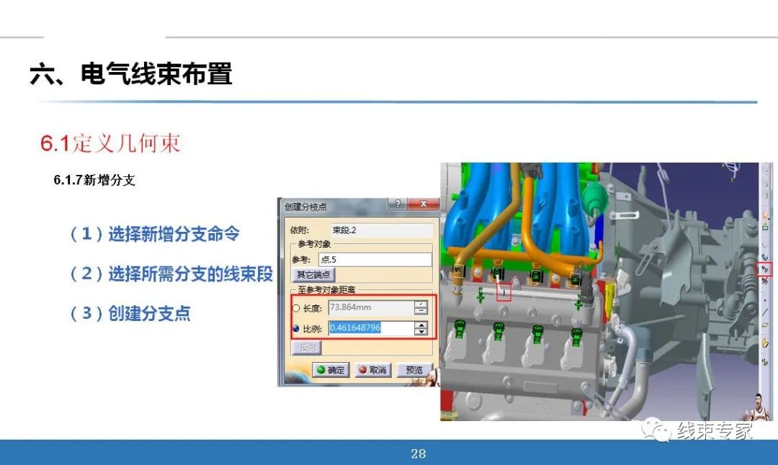Click the question mark help icon on 创建分枝点 dialog
This screenshot has width=778, height=465.
[398, 204]
